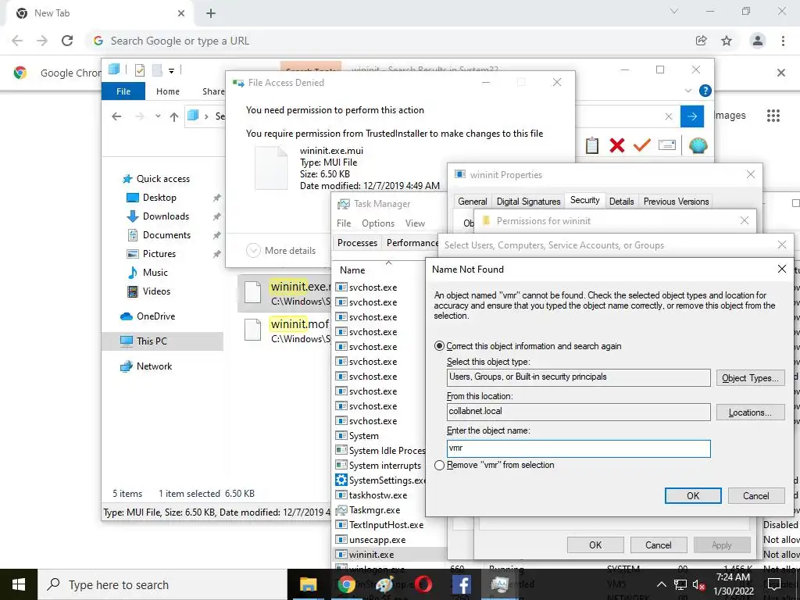Viewport: 800px width, 600px height.
Task: Open File Explorer from taskbar
Action: point(308,584)
